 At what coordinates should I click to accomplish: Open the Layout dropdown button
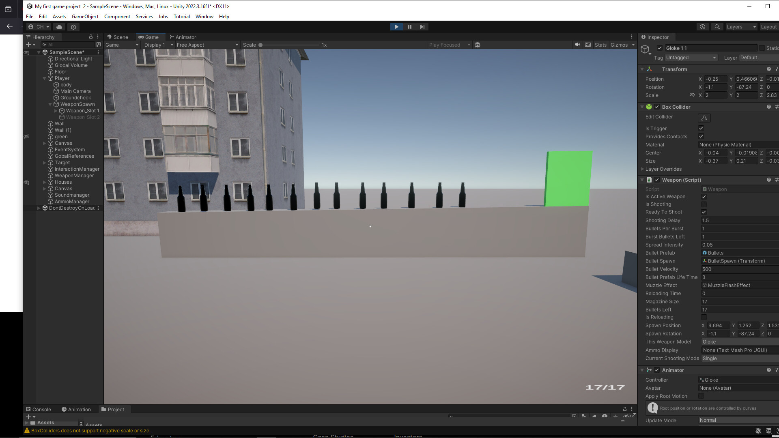[x=769, y=26]
